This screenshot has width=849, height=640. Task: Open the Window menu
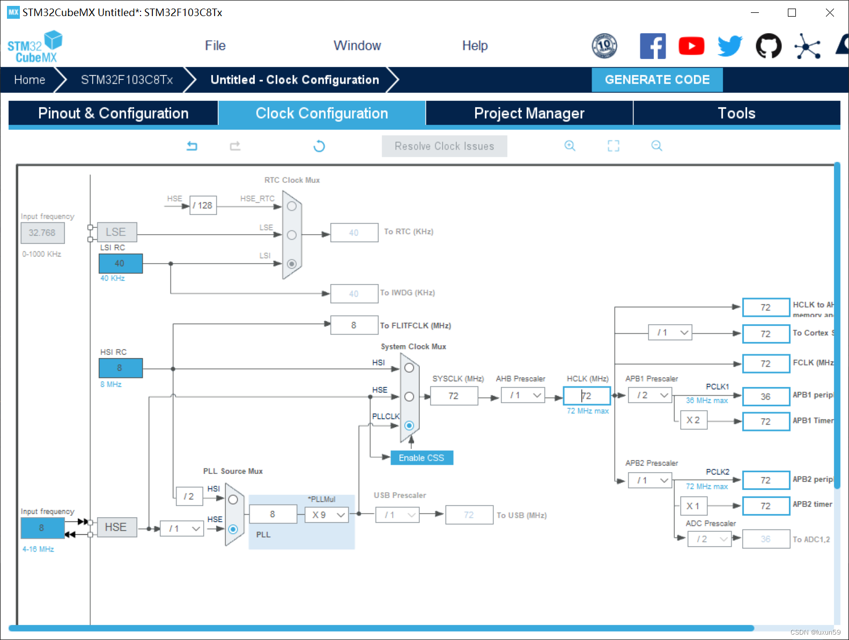coord(357,46)
